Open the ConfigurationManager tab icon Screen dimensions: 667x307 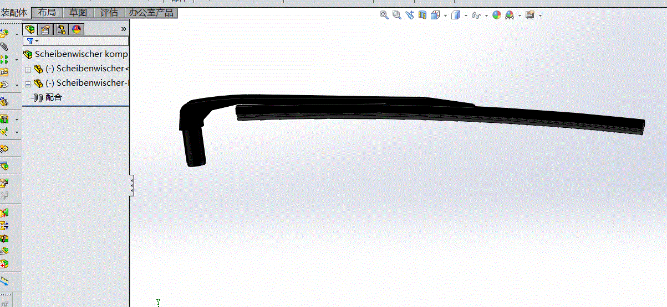61,29
